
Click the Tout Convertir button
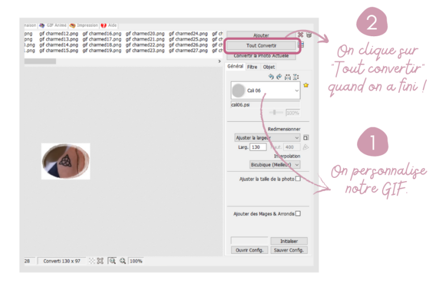pos(261,45)
